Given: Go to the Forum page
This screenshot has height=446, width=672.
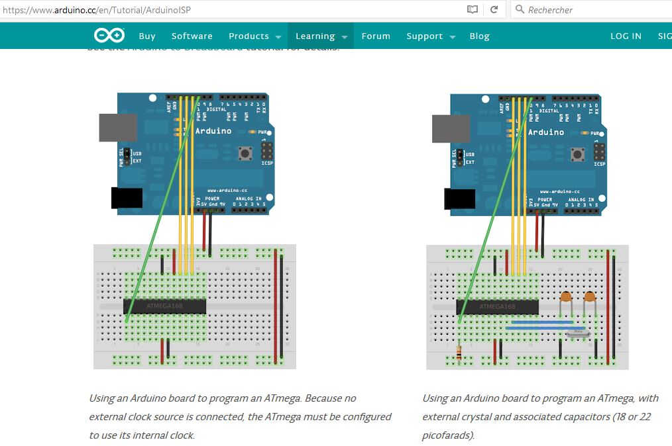Looking at the screenshot, I should [x=376, y=36].
